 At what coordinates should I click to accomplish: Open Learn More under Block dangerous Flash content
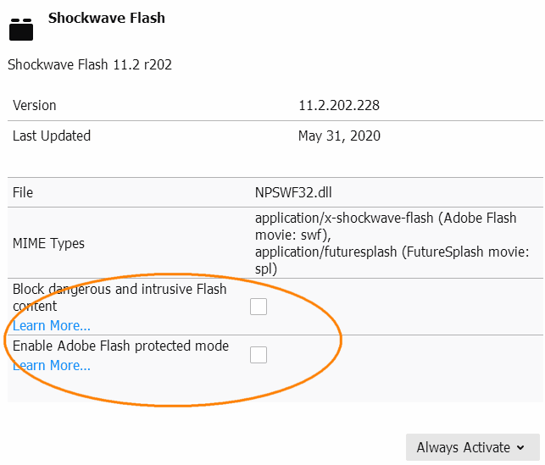(52, 326)
